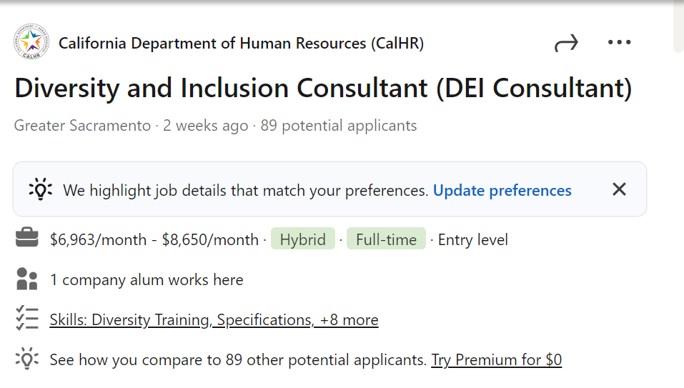Click the Diversity and Inclusion Consultant title
Viewport: 684px width, 388px height.
coord(323,88)
